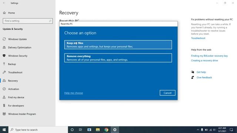Open File Explorer from the taskbar
This screenshot has width=237, height=133.
98,130
